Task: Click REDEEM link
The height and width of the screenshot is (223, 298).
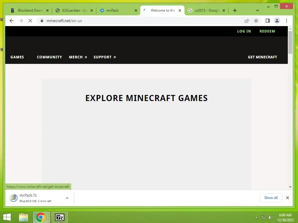Action: [x=267, y=31]
